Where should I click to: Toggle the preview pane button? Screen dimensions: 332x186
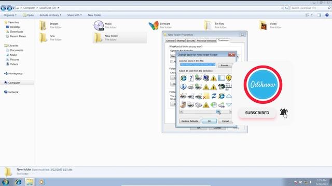point(319,15)
